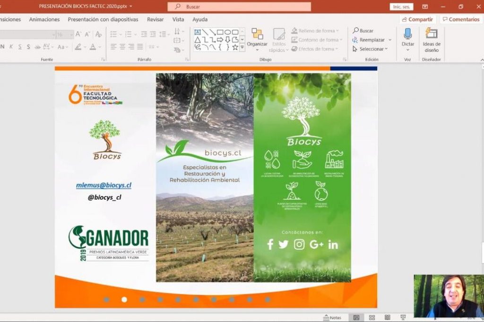Click the Reemplazar replace button

coord(369,40)
